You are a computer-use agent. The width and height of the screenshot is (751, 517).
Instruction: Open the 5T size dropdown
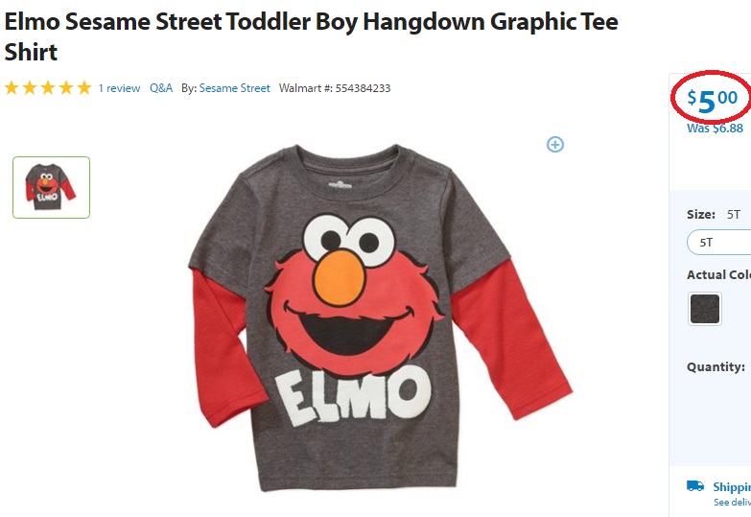(x=718, y=243)
